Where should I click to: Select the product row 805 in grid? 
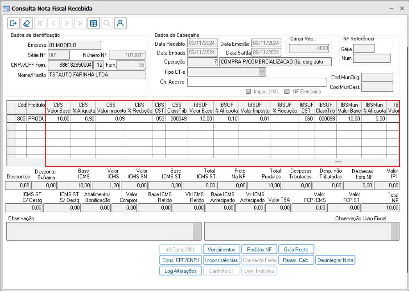coord(21,119)
